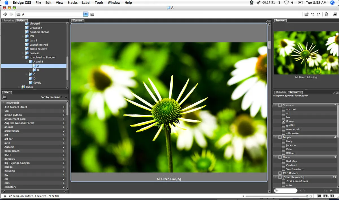Uncheck the flower keyword checkbox
339x200 pixels.
pos(284,121)
